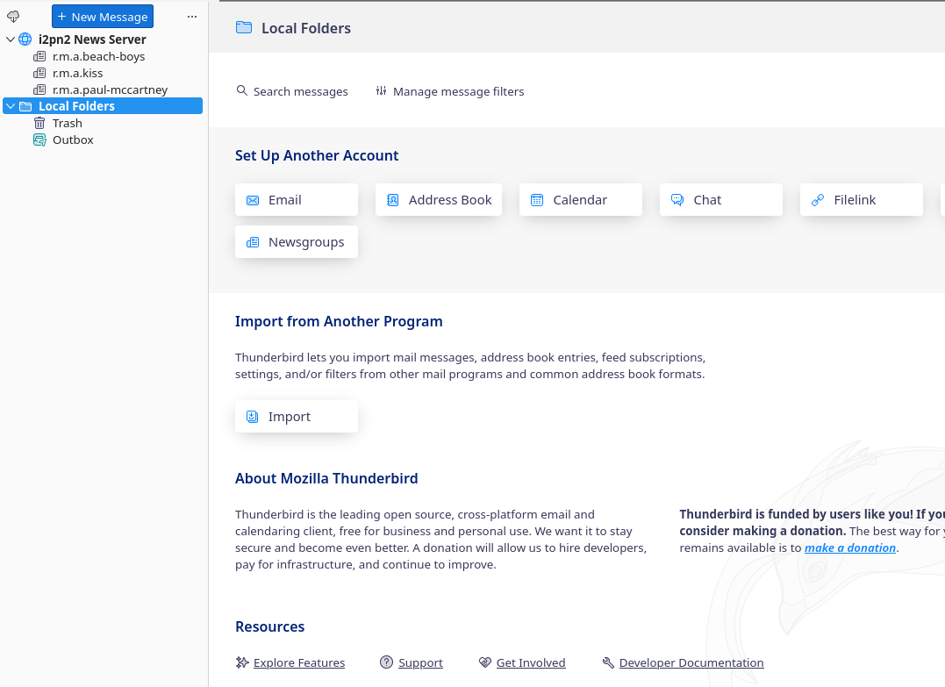Screen dimensions: 945x687
Task: Click the folder icon in Local Folders header
Action: click(x=243, y=28)
